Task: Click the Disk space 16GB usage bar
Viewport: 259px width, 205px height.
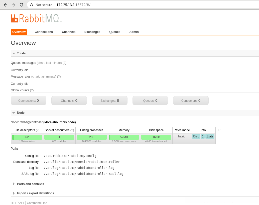Action: click(x=156, y=137)
